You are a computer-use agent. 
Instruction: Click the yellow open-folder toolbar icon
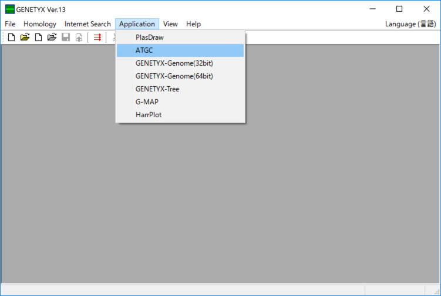coord(25,38)
